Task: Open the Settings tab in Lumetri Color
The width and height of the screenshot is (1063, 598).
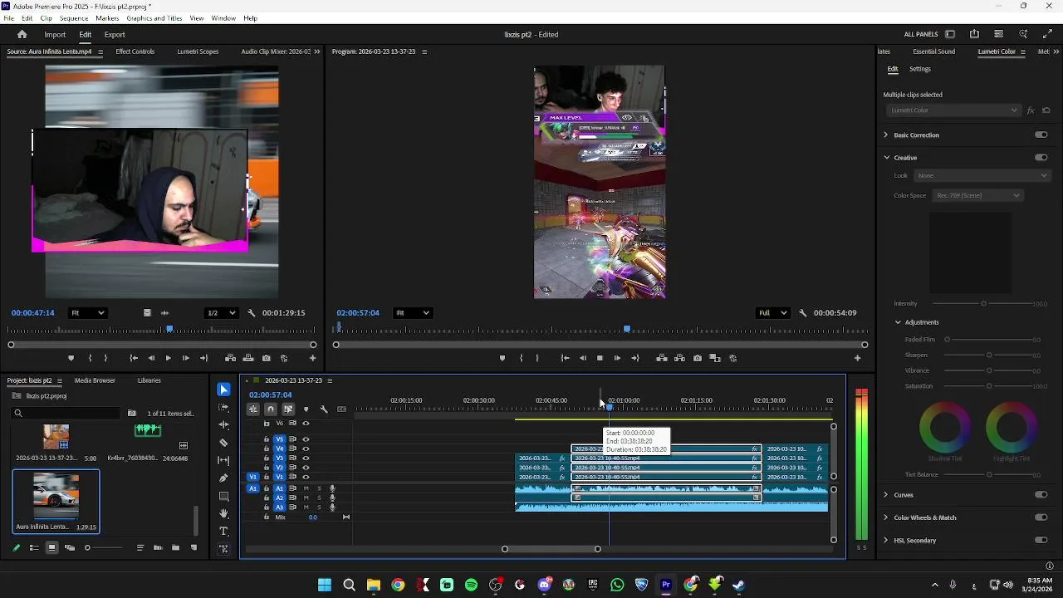Action: coord(920,69)
